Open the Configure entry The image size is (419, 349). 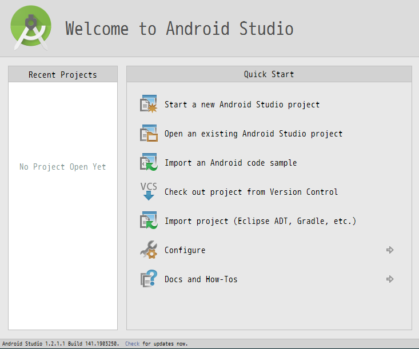point(185,250)
